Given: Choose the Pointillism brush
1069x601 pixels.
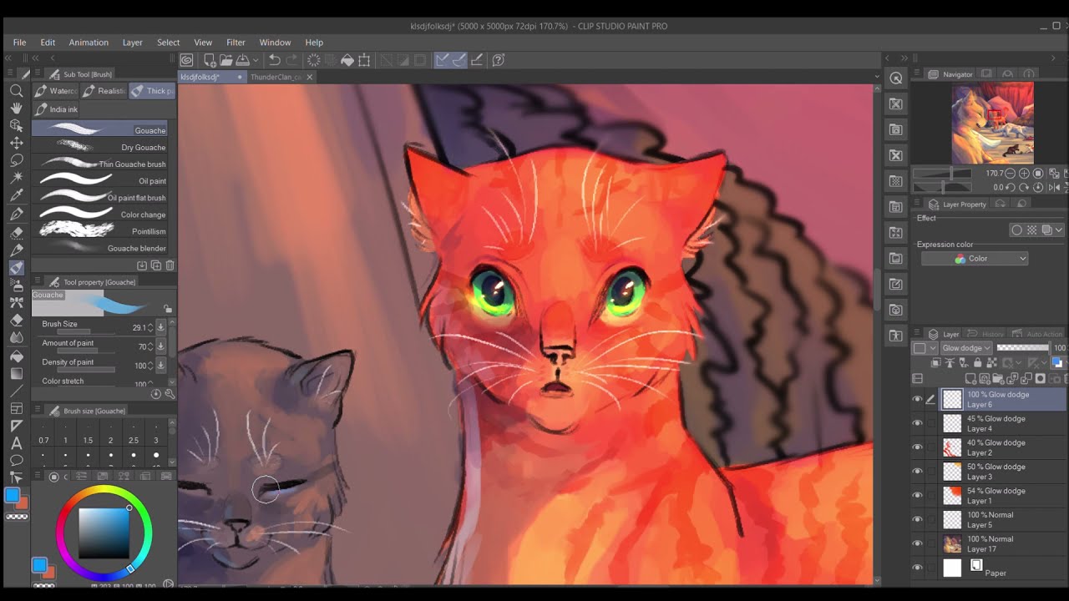Looking at the screenshot, I should (x=100, y=231).
